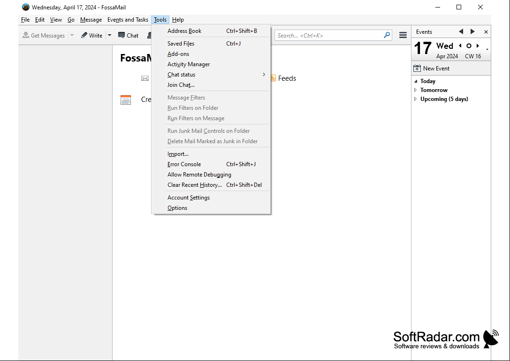510x361 pixels.
Task: Select Address Book from Tools menu
Action: 211,31
